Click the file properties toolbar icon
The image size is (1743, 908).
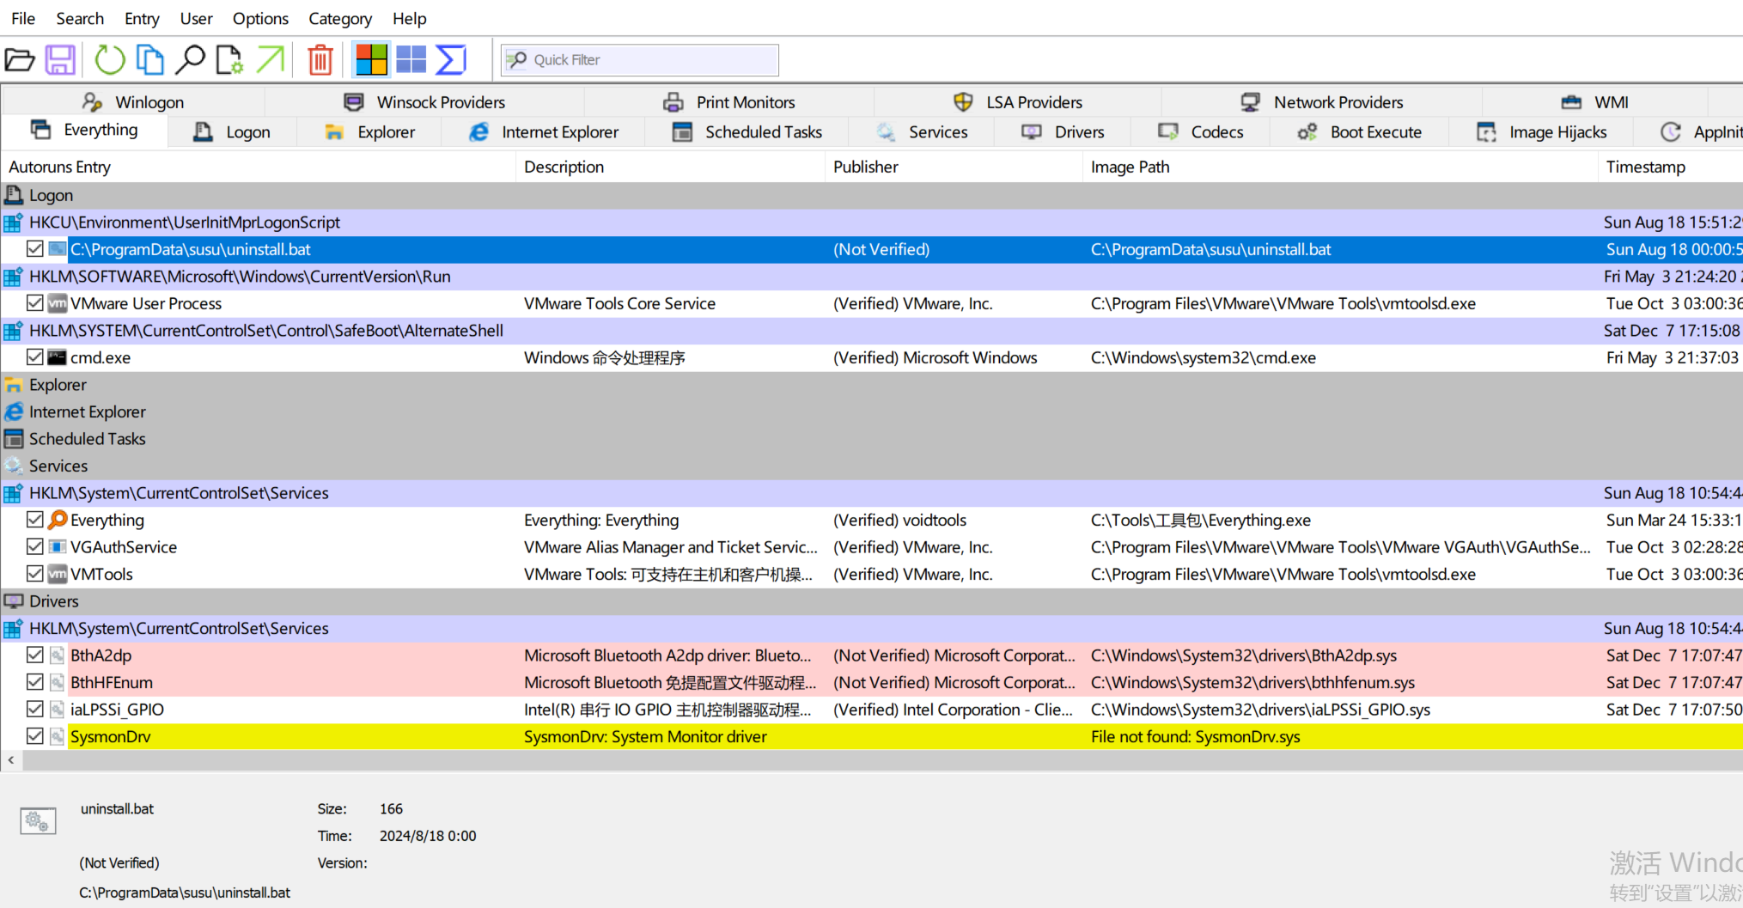[x=229, y=60]
